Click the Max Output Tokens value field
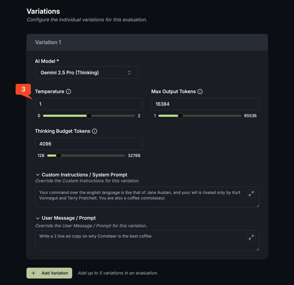 205,104
